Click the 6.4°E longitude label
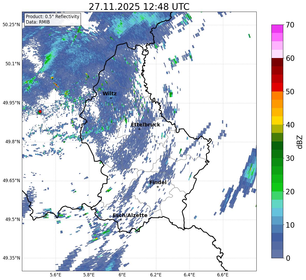The image size is (306, 280). pyautogui.click(x=189, y=275)
